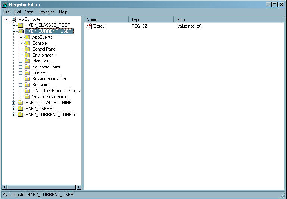Screen dimensions: 287x199
Task: Expand the Printers key
Action: (x=21, y=73)
